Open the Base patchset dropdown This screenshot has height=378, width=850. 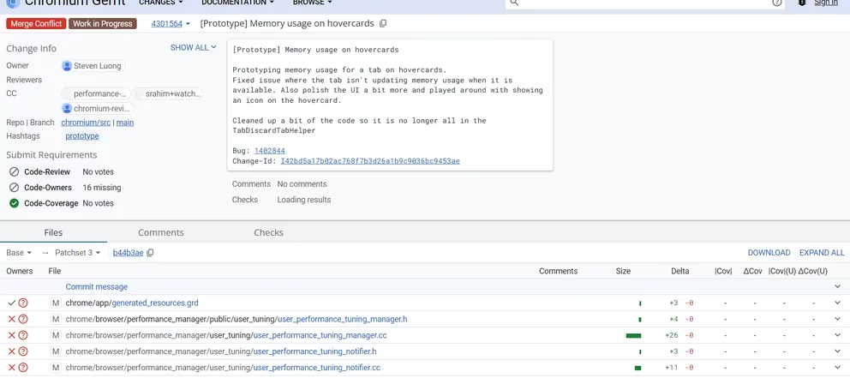coord(19,253)
